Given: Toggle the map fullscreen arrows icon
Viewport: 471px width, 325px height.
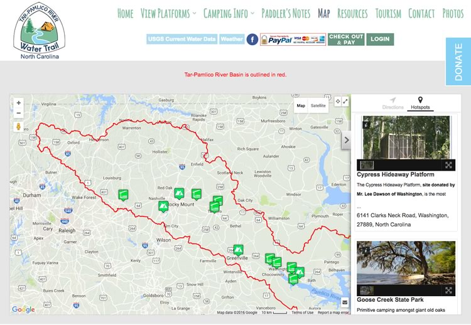Looking at the screenshot, I should pos(345,102).
